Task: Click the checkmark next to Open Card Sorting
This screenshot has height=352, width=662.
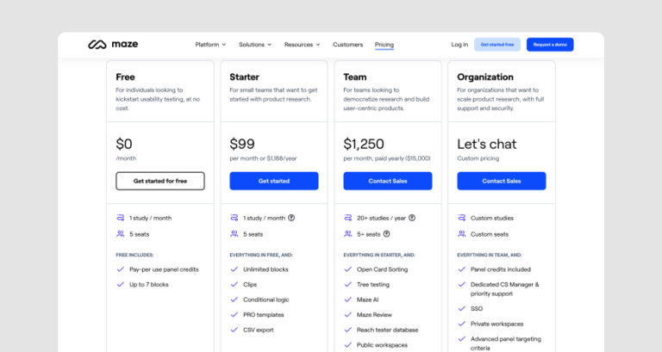Action: point(348,269)
